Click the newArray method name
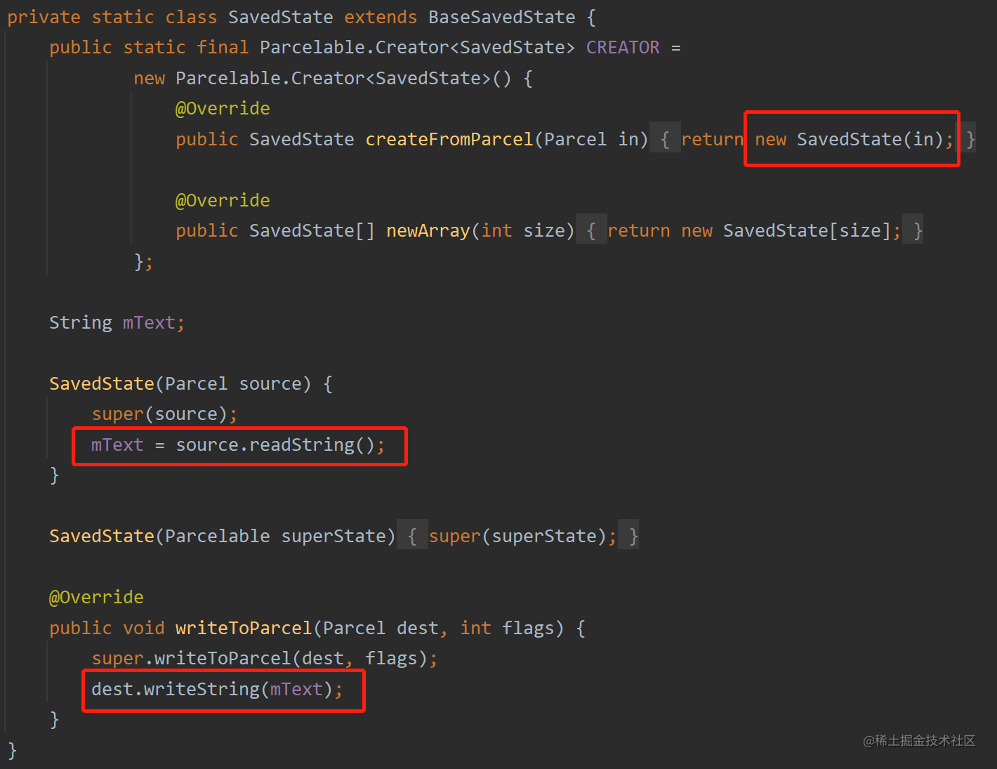 [428, 231]
